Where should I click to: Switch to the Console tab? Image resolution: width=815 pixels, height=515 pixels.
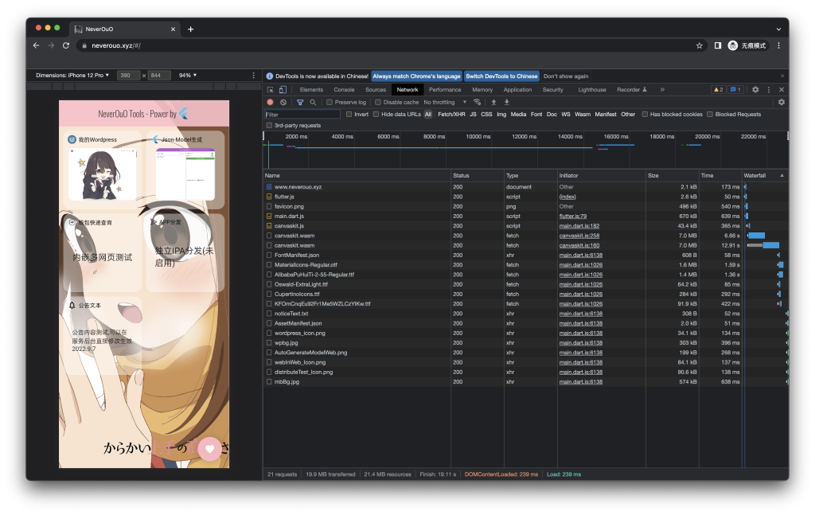point(344,90)
